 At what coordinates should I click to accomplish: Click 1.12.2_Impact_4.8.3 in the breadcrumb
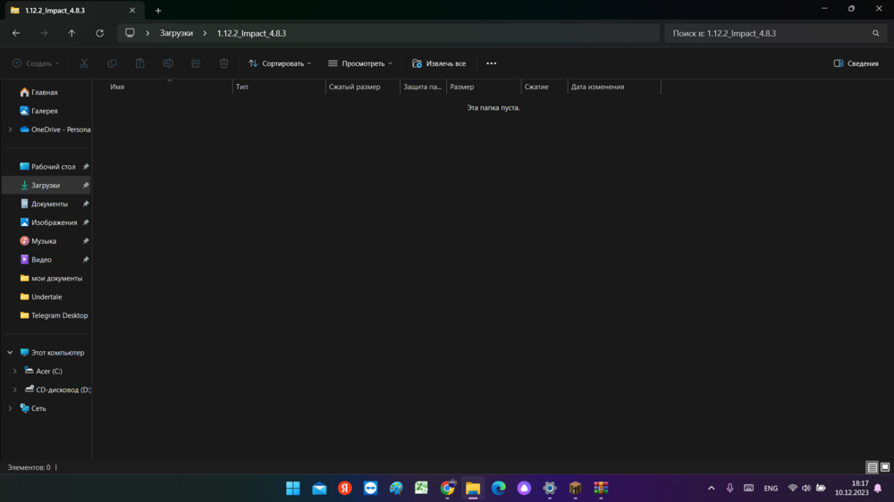251,33
